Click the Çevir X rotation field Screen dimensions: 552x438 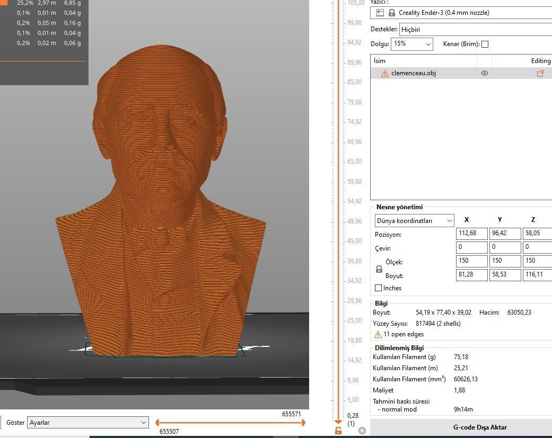[472, 247]
